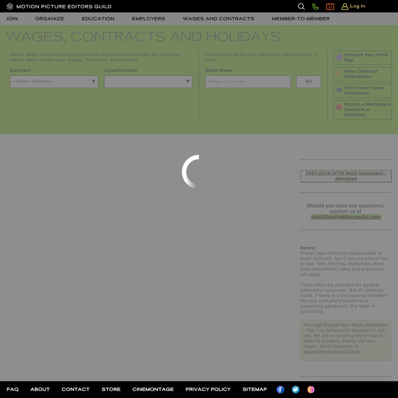Visit the Facebook page icon

(x=281, y=390)
